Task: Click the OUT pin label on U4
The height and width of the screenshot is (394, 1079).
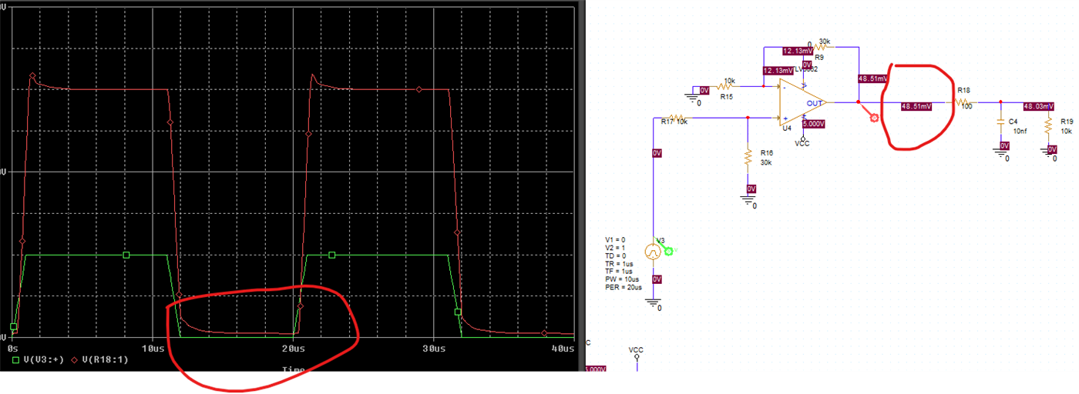Action: [x=814, y=102]
